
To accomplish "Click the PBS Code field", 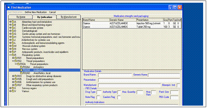I will click(174, 97).
